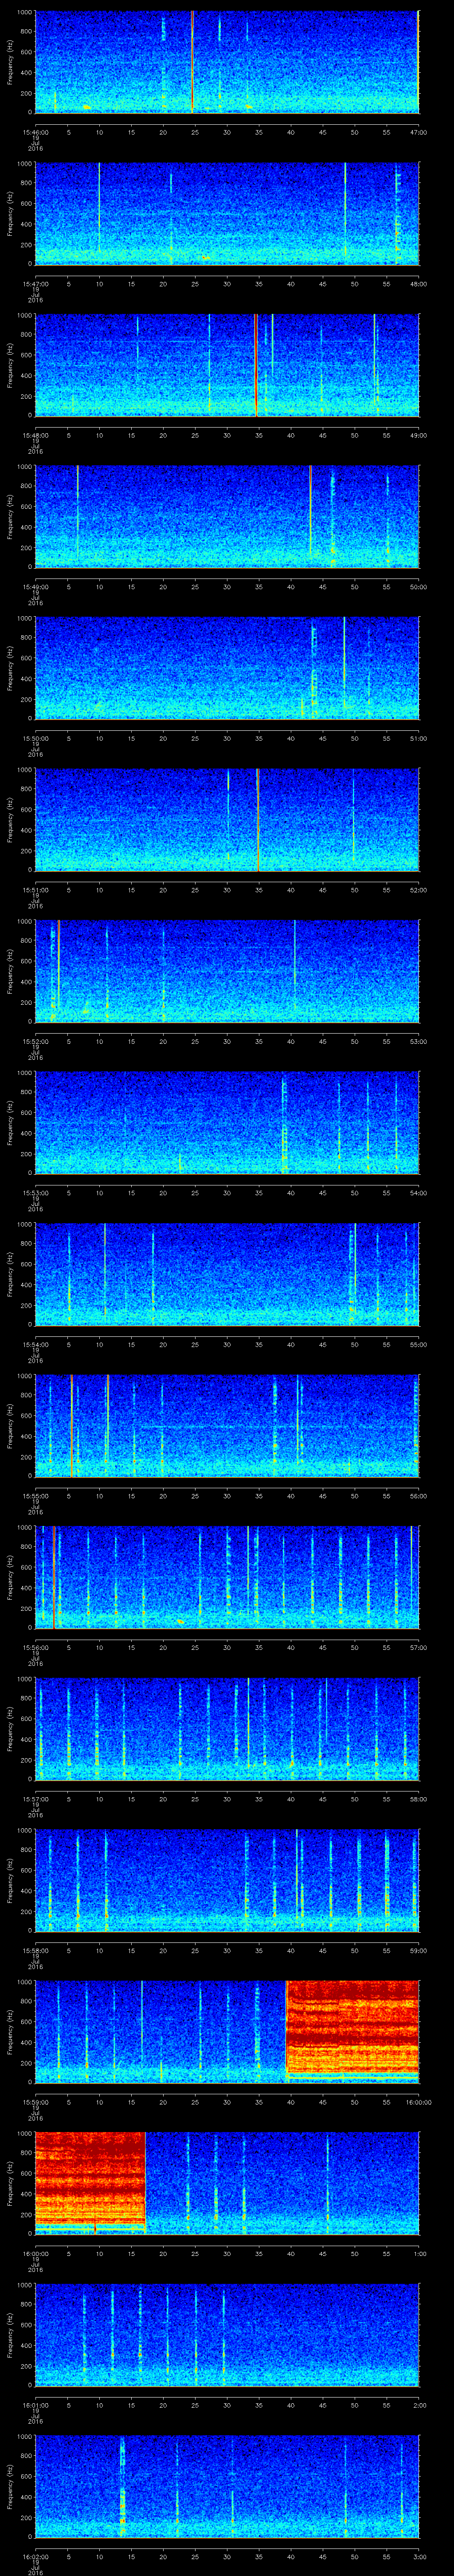Screen dimensions: 454x2576
Task: Select the "15:57:00" start time label
Action: pos(35,1799)
